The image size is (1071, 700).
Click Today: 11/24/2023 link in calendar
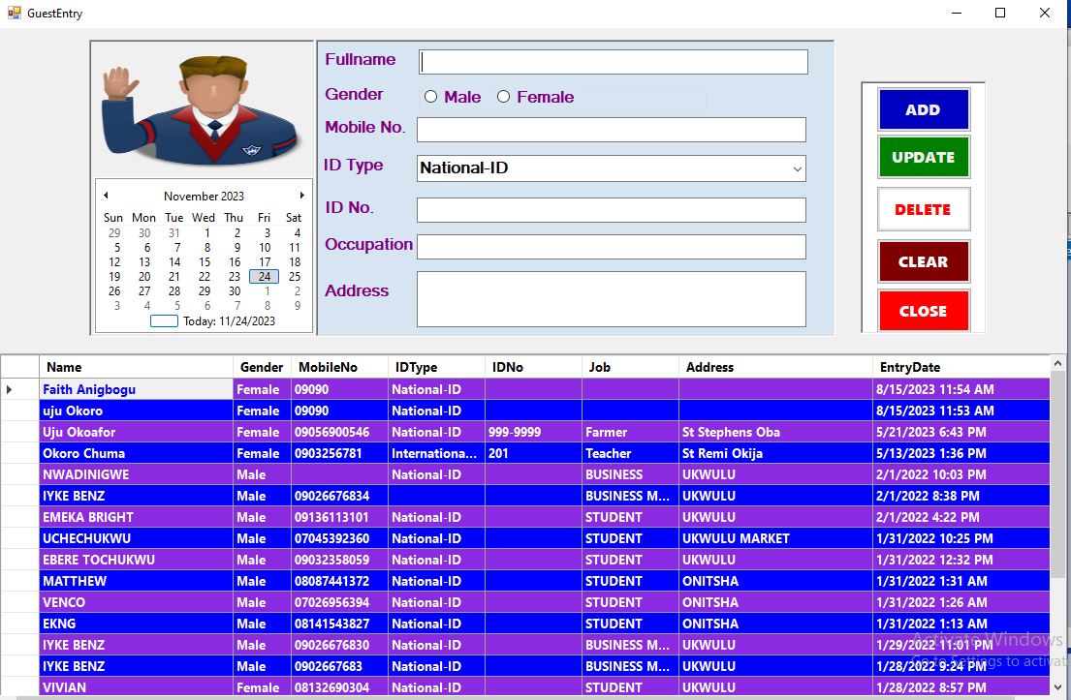(229, 321)
